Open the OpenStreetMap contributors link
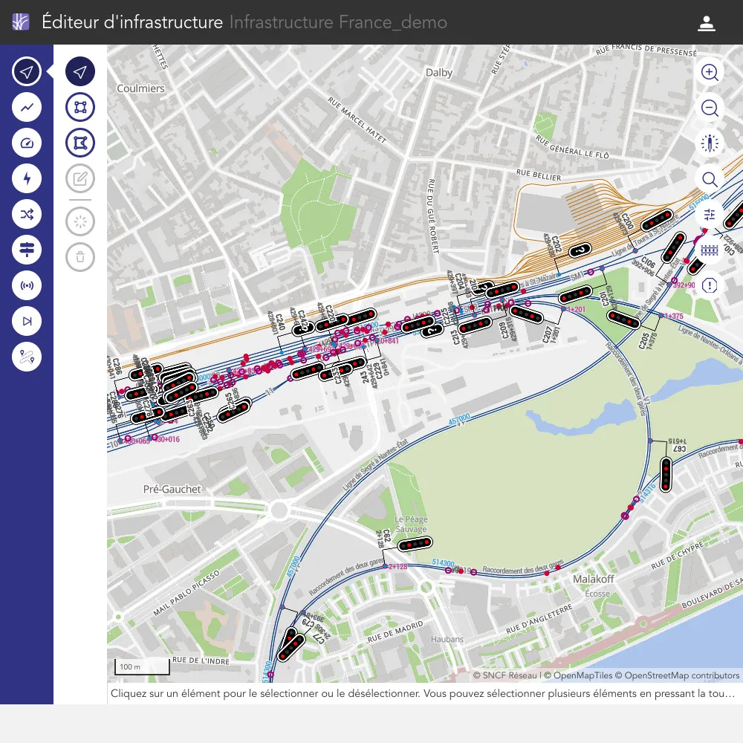743x743 pixels. coord(681,675)
